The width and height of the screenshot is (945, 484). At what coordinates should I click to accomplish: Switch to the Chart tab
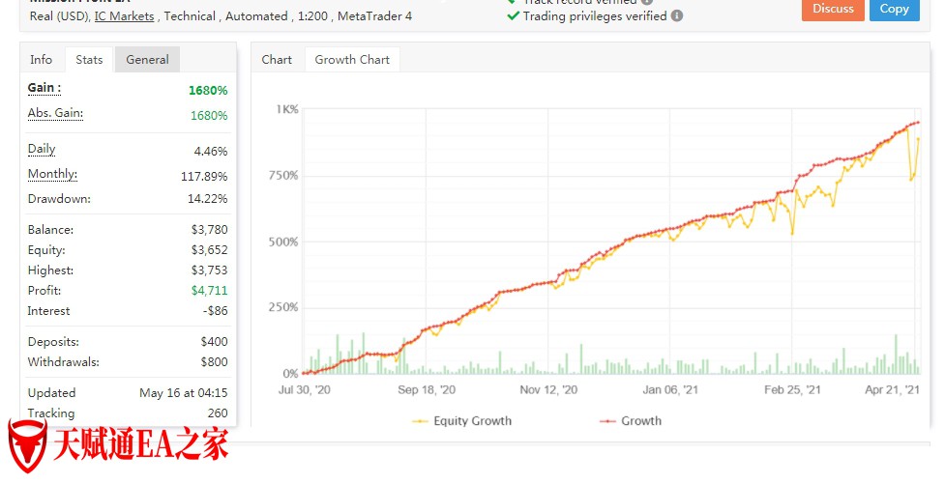click(x=277, y=60)
